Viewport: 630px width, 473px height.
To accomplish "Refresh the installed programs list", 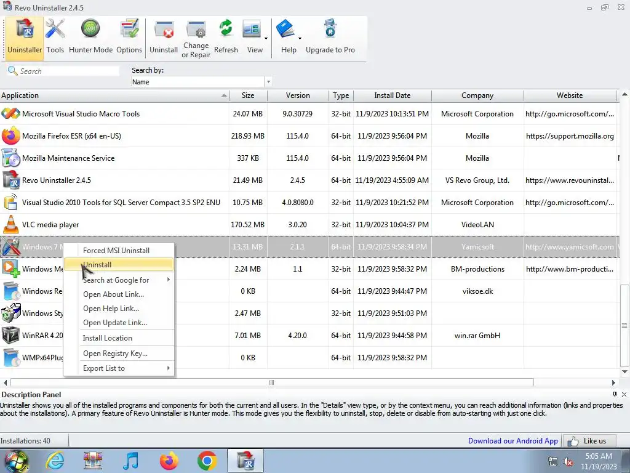I will point(226,38).
